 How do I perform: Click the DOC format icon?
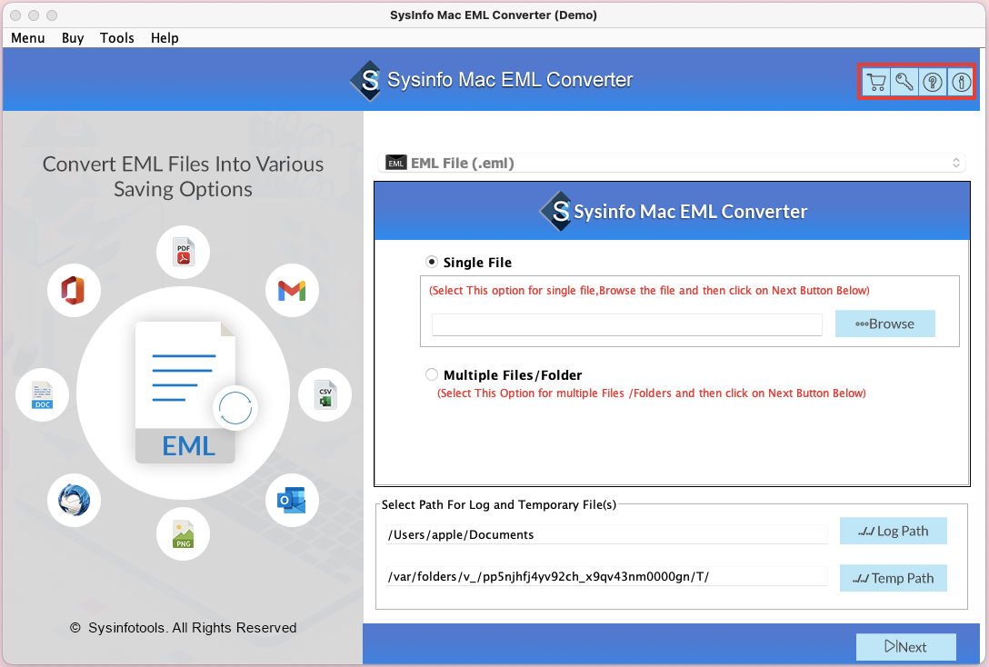[42, 394]
